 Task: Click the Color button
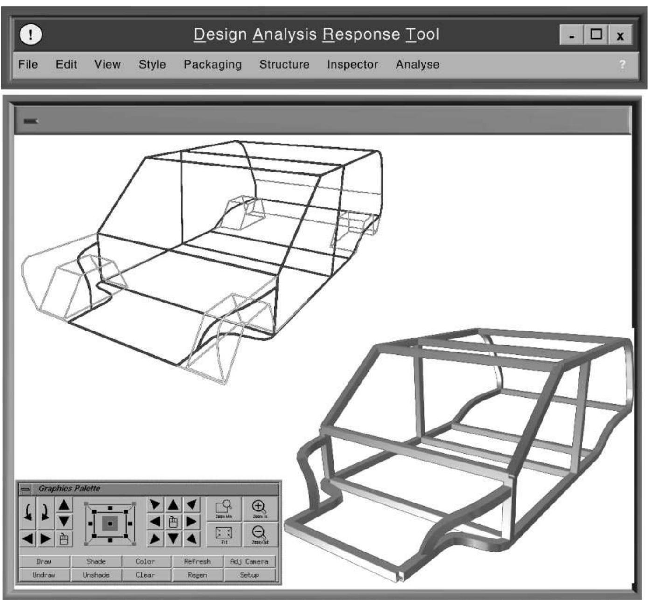(146, 561)
